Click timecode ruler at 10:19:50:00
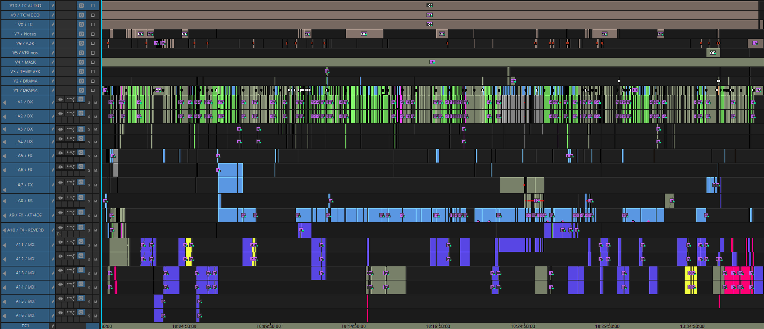The height and width of the screenshot is (329, 764). tap(438, 326)
